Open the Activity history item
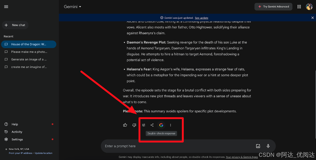 pyautogui.click(x=17, y=132)
